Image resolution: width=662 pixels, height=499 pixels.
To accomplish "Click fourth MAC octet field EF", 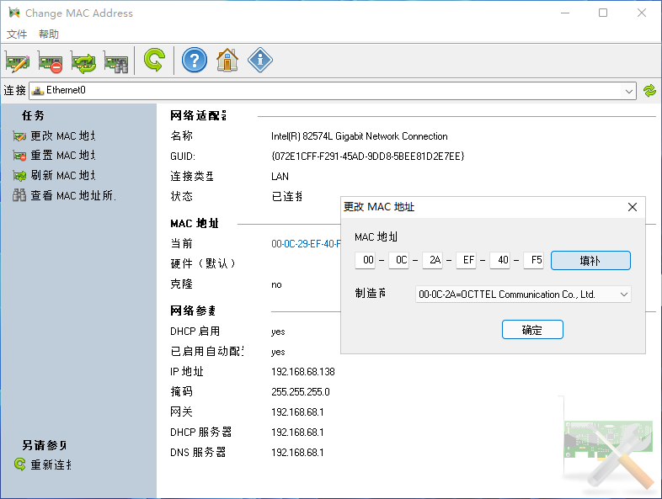I will (x=466, y=260).
